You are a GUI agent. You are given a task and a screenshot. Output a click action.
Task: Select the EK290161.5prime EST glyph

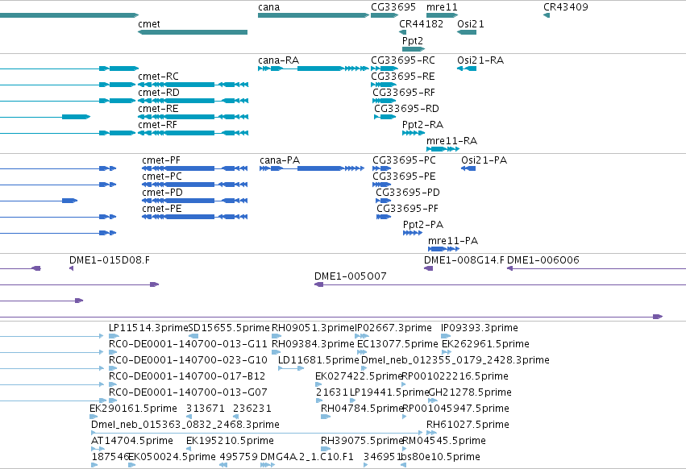click(94, 417)
